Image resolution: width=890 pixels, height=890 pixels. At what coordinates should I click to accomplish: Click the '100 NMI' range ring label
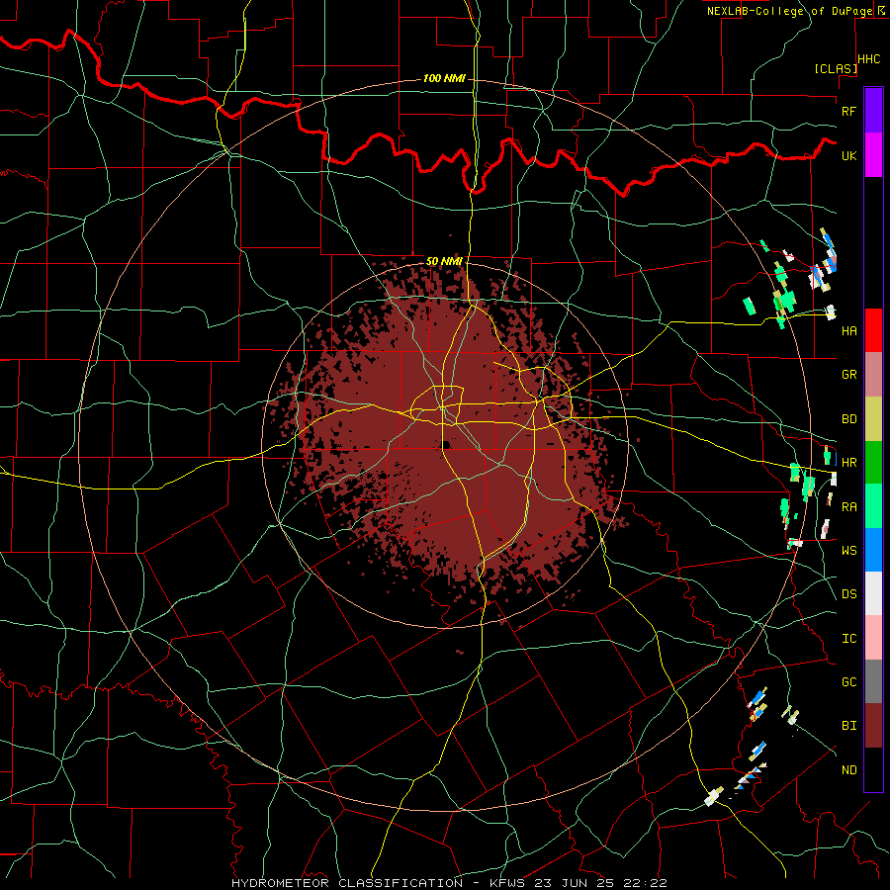click(x=444, y=78)
